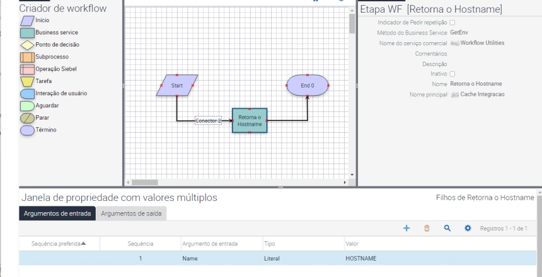Click the canvas vertical scrollbar down arrow
This screenshot has height=277, width=542.
click(352, 175)
